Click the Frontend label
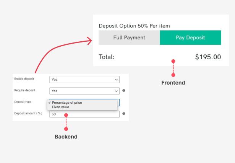Image resolution: width=235 pixels, height=163 pixels. 173,83
